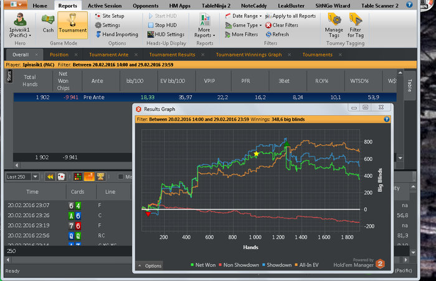Expand the More Reports dropdown

click(205, 25)
